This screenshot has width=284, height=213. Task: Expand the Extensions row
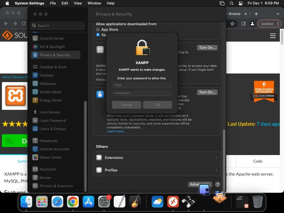(x=157, y=158)
